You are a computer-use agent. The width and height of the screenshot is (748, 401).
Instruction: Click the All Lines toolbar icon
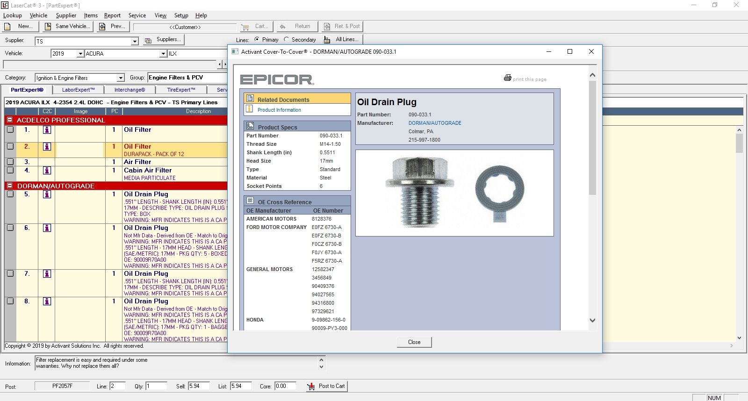[327, 40]
